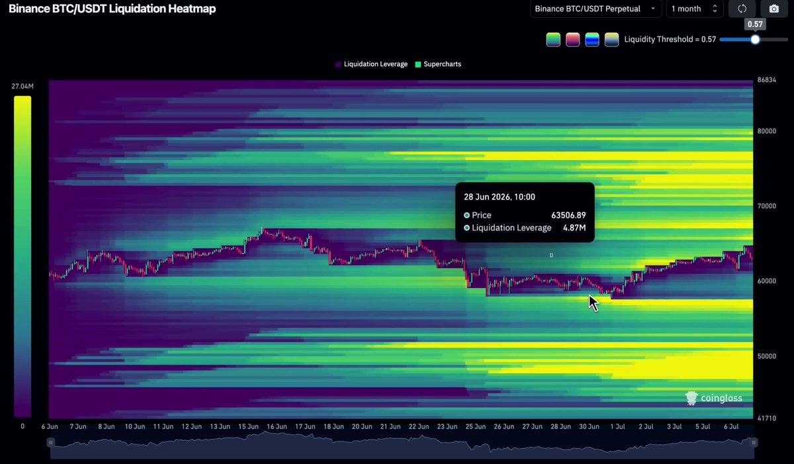Click the mini price overview range bar
The image size is (794, 464).
point(402,443)
